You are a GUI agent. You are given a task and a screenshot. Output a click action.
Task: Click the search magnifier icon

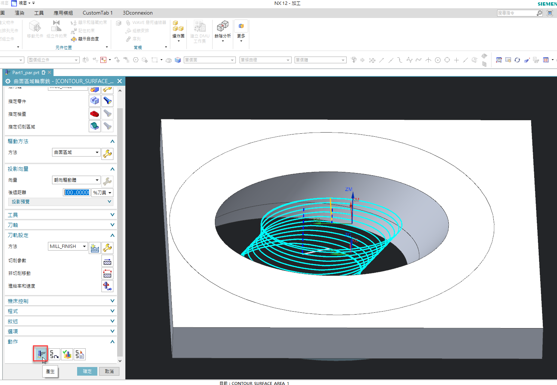point(539,13)
